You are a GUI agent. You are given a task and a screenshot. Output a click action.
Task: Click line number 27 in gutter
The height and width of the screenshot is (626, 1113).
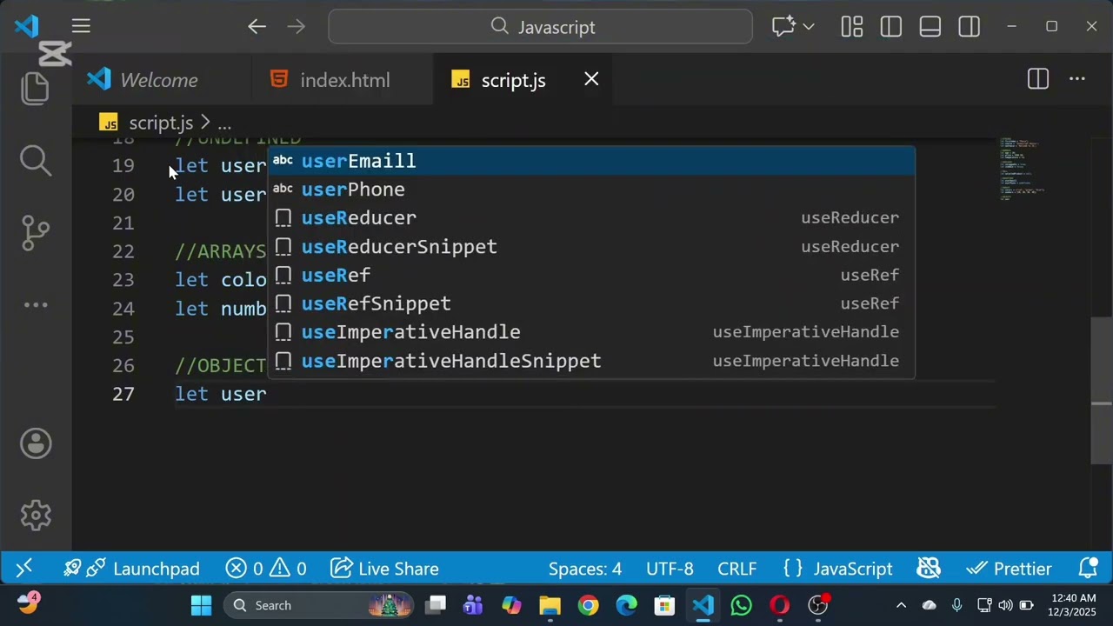[123, 394]
